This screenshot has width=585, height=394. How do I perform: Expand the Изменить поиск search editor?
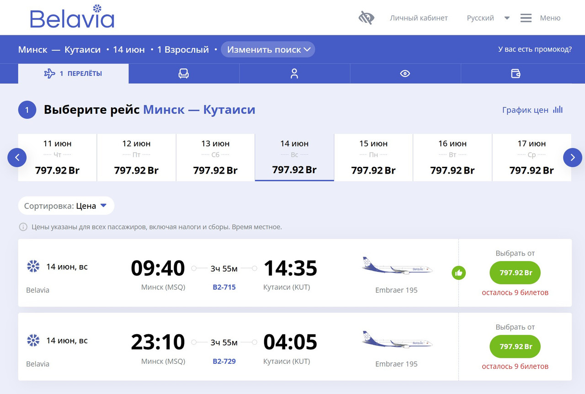click(268, 49)
